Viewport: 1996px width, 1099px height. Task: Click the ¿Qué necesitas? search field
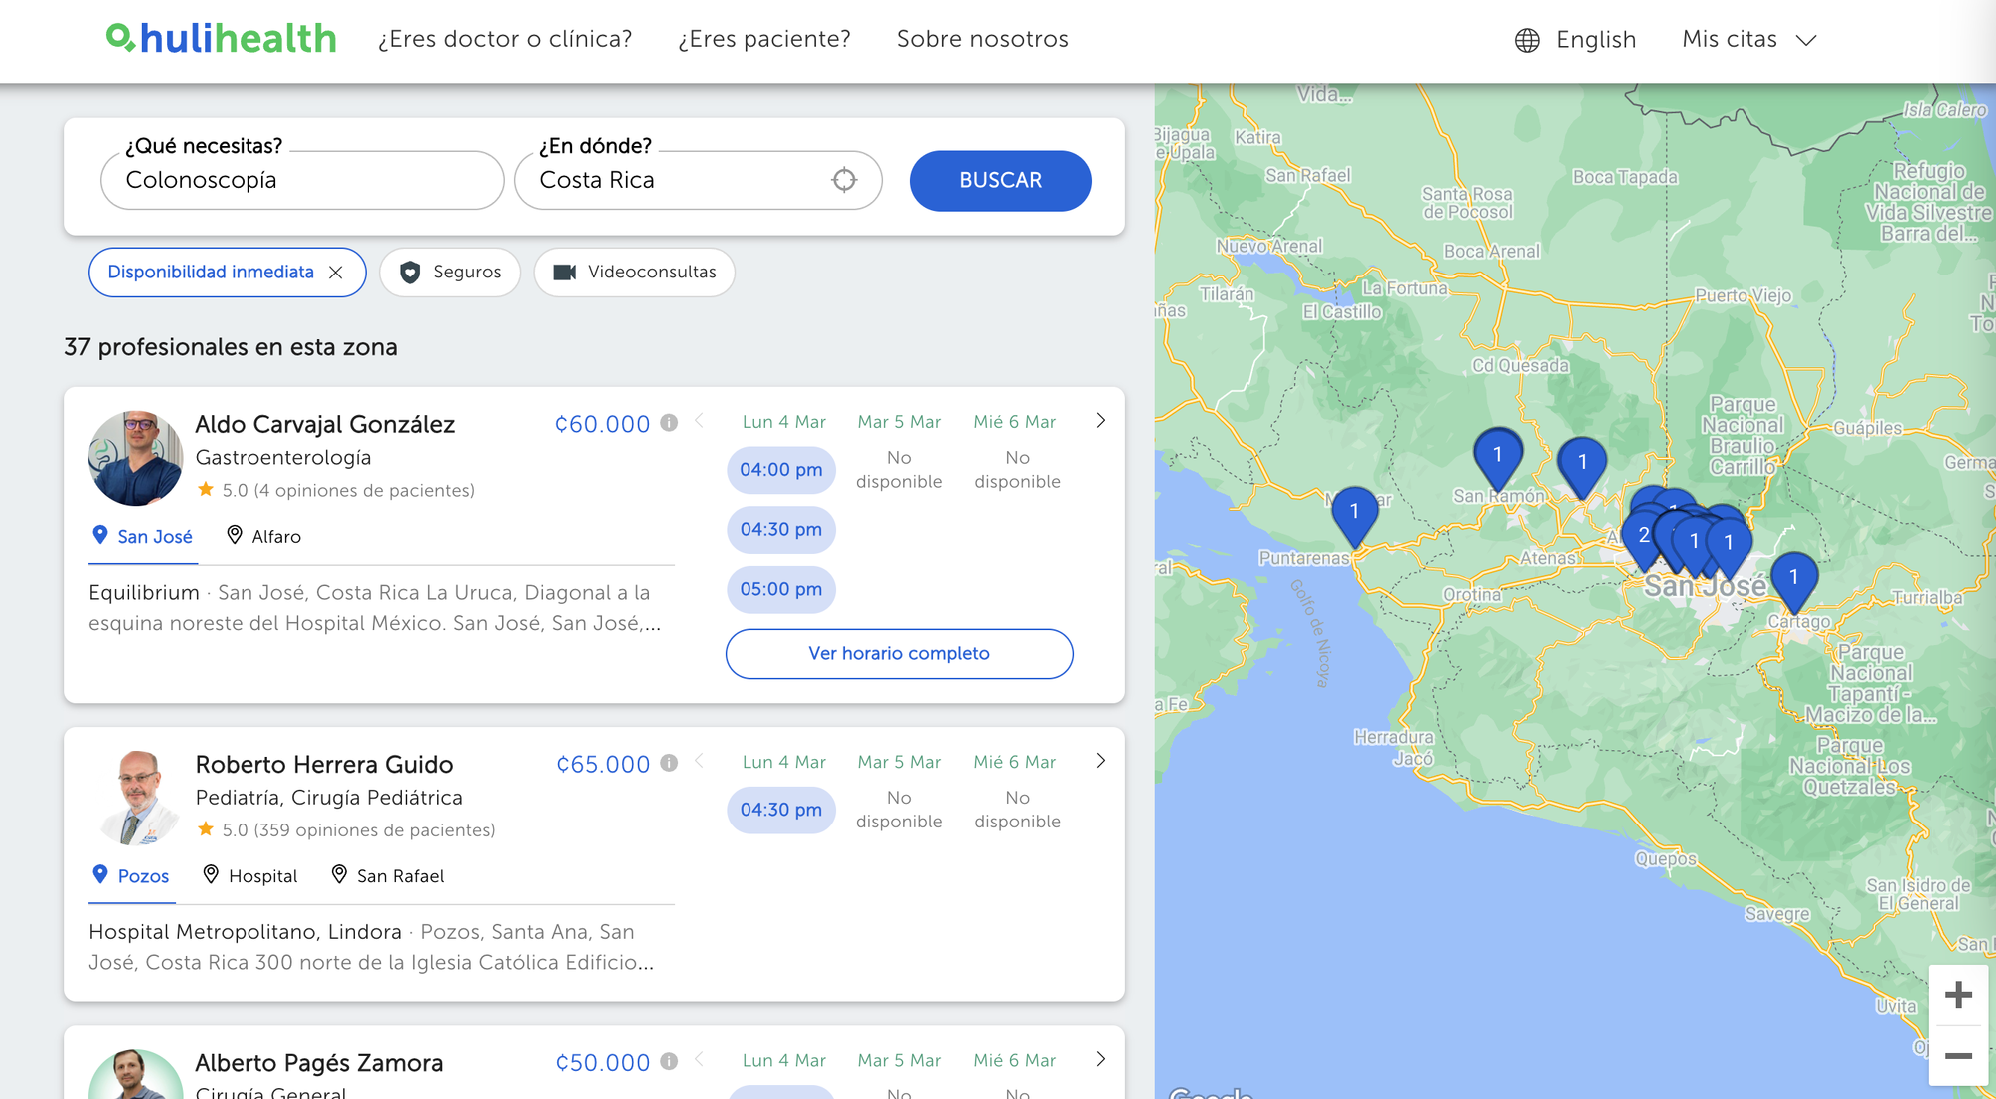click(x=301, y=181)
